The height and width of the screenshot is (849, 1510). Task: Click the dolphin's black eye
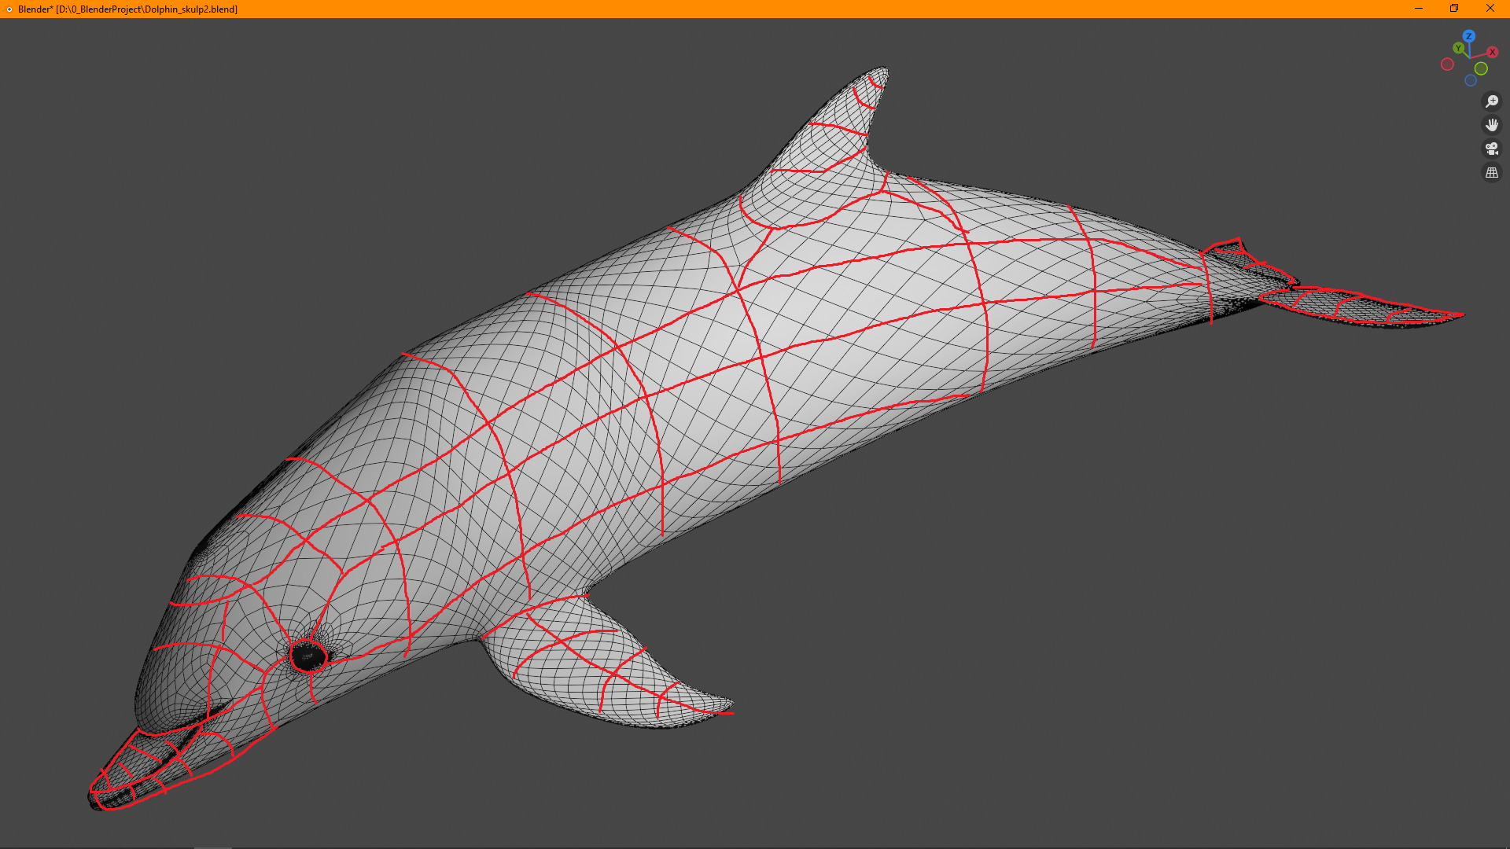point(308,657)
